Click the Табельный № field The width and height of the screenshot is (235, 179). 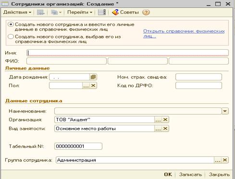coord(78,146)
